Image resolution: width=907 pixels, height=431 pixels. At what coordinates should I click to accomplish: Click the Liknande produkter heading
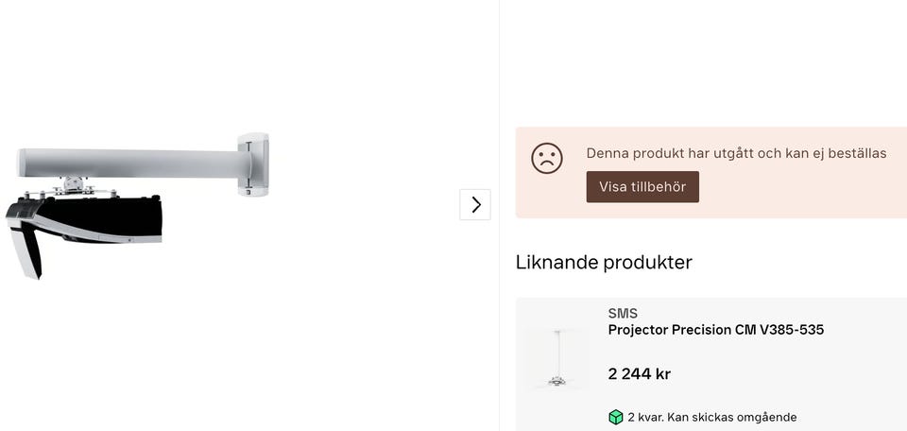click(604, 262)
